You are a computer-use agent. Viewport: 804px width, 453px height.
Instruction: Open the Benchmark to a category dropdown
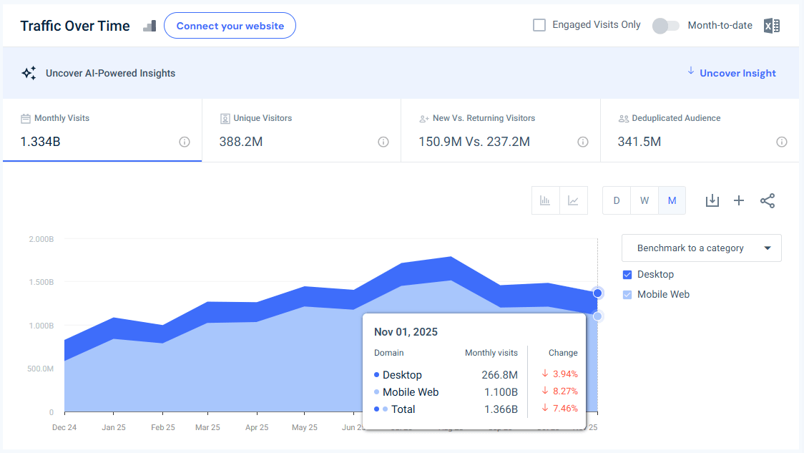tap(701, 248)
